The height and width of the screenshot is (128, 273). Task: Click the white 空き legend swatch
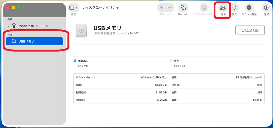(171, 61)
